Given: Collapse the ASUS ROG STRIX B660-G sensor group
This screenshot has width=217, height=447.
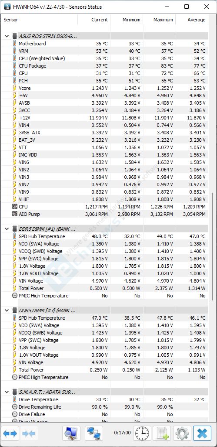Looking at the screenshot, I should point(6,36).
